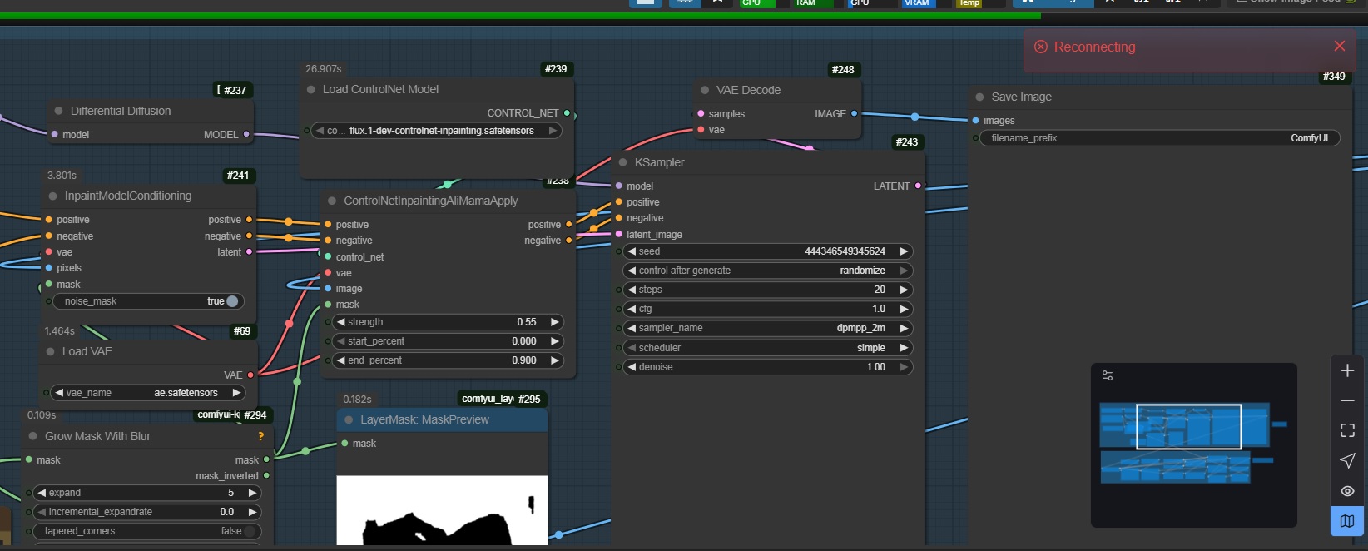Open the sampler_name dropdown showing dpmpp_2m
This screenshot has width=1368, height=551.
767,328
